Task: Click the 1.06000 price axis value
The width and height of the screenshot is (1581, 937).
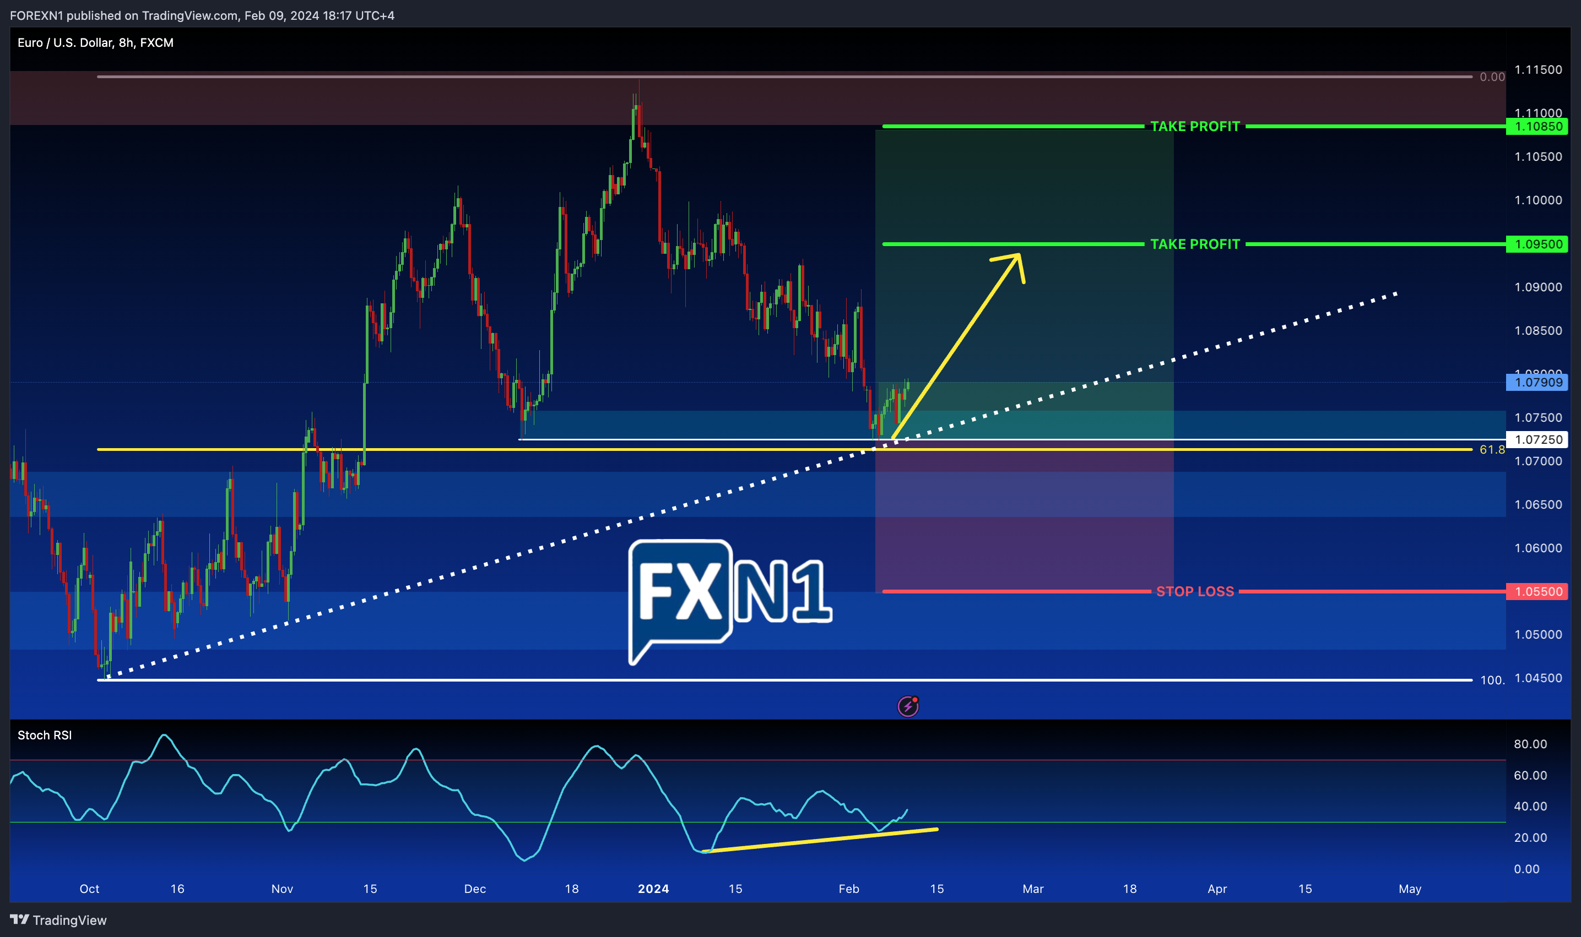Action: coord(1538,547)
